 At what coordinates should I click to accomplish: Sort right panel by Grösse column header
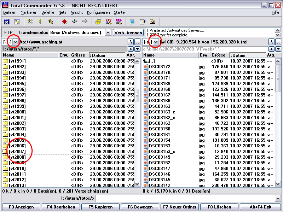tap(220, 55)
